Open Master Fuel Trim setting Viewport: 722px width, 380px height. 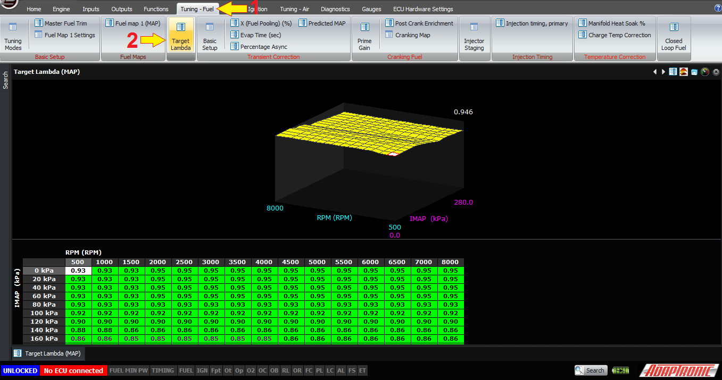click(x=61, y=23)
